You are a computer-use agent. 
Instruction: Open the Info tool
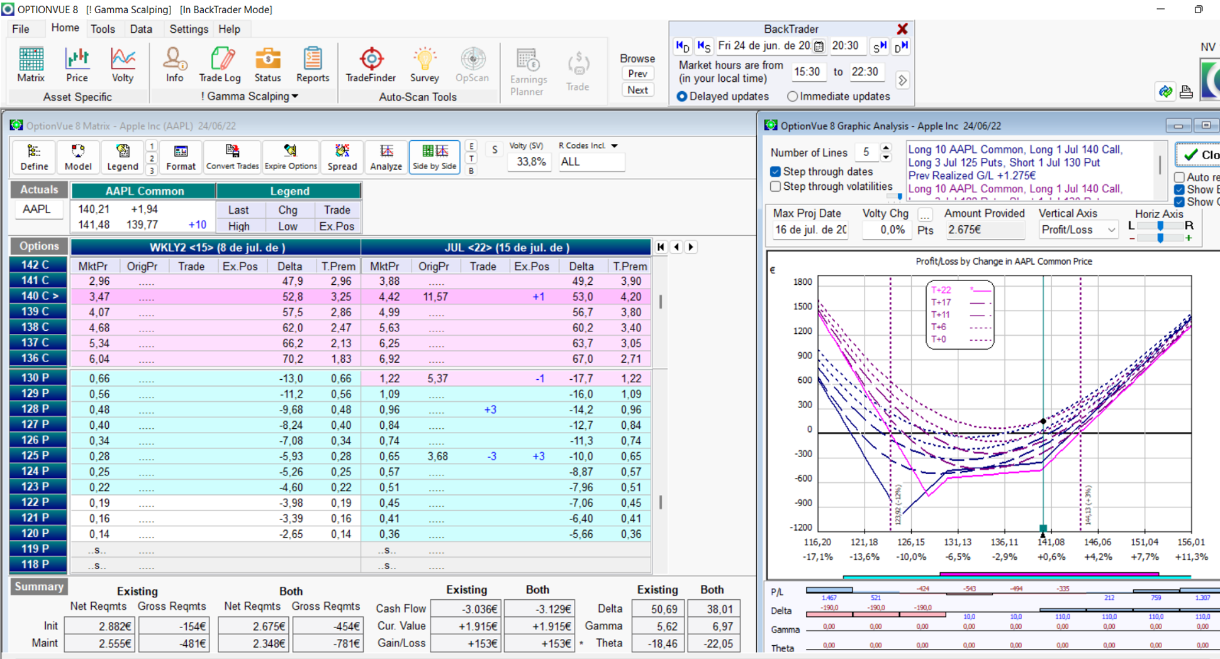click(174, 64)
